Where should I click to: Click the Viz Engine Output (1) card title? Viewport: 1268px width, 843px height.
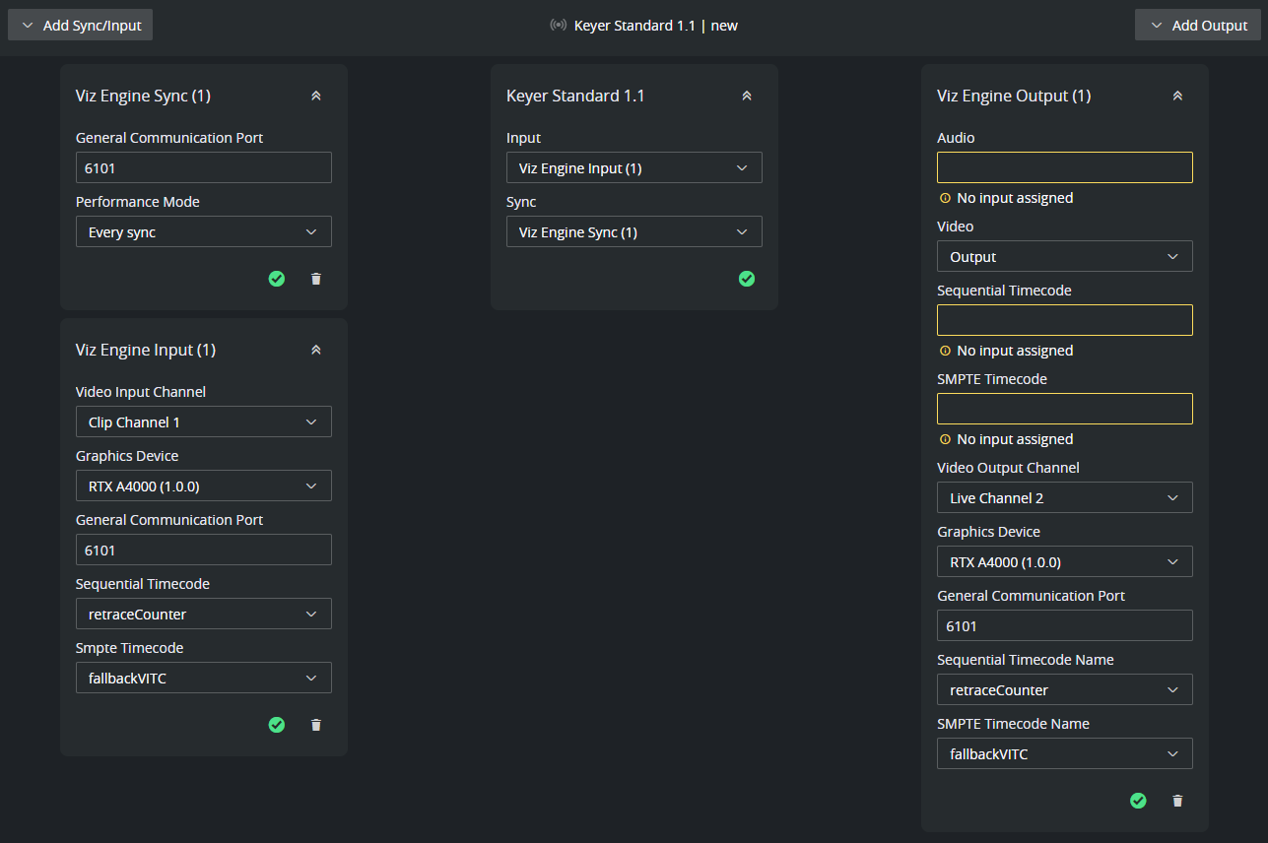point(1014,96)
